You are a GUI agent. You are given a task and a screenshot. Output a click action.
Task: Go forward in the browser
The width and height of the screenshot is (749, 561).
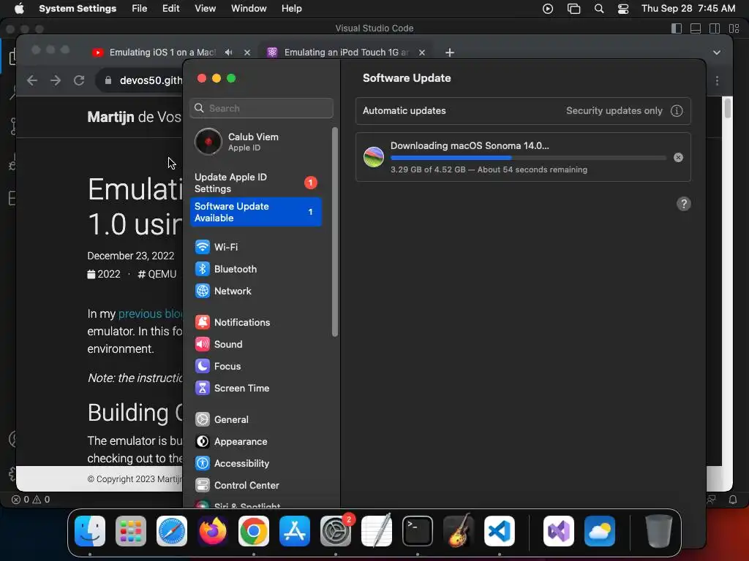[x=56, y=80]
